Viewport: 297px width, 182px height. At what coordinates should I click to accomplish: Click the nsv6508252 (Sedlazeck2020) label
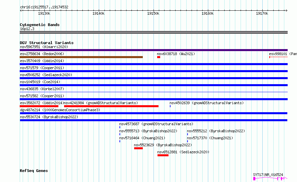coord(46,75)
